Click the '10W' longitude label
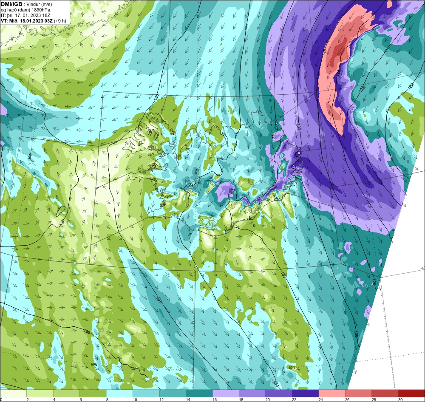This screenshot has height=402, width=425. point(363,162)
